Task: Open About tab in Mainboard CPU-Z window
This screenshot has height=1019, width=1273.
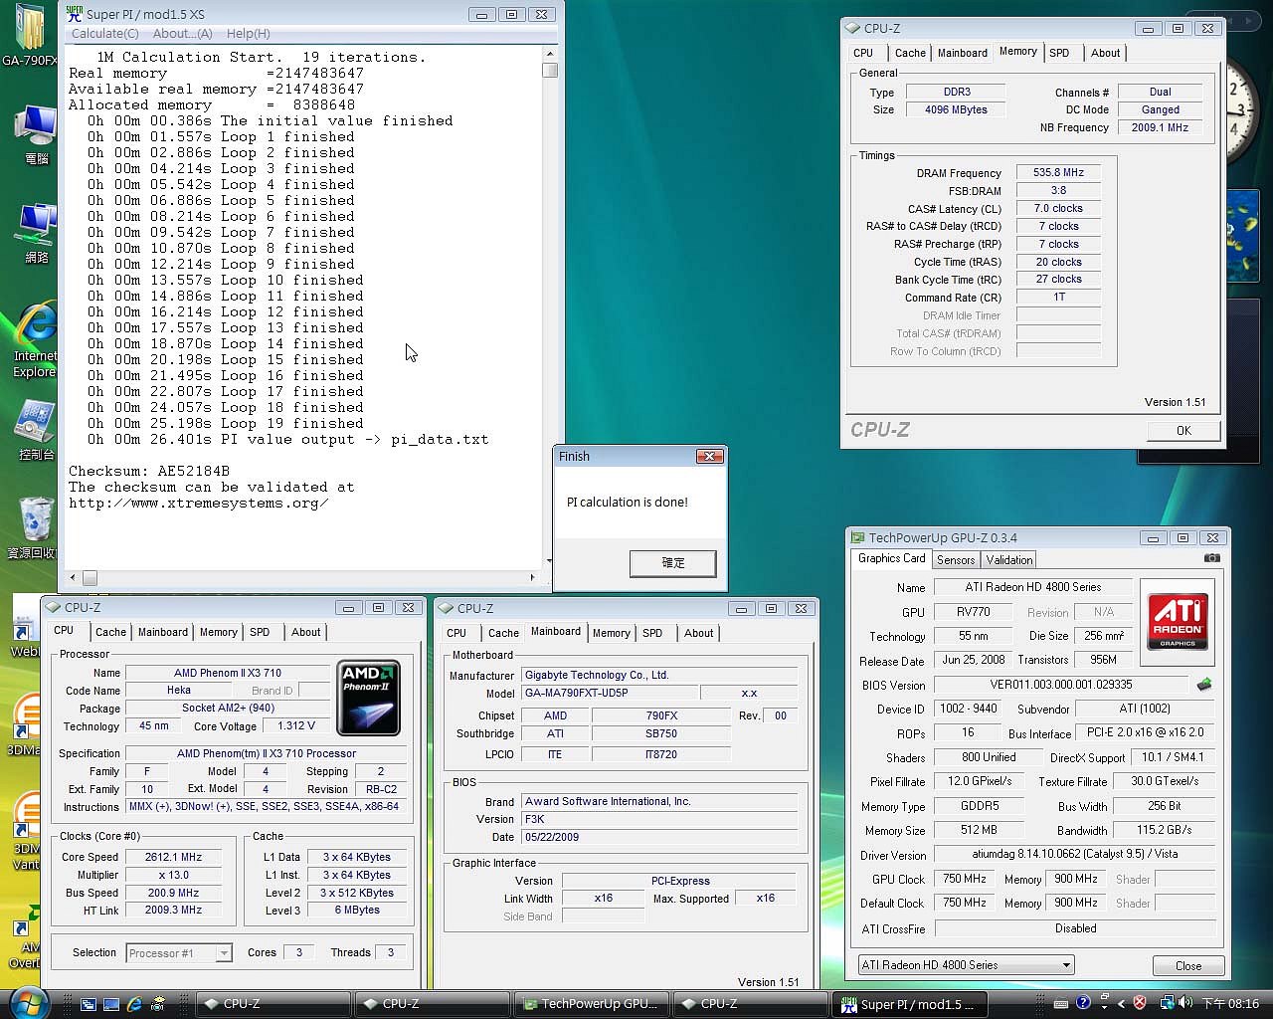Action: (698, 633)
